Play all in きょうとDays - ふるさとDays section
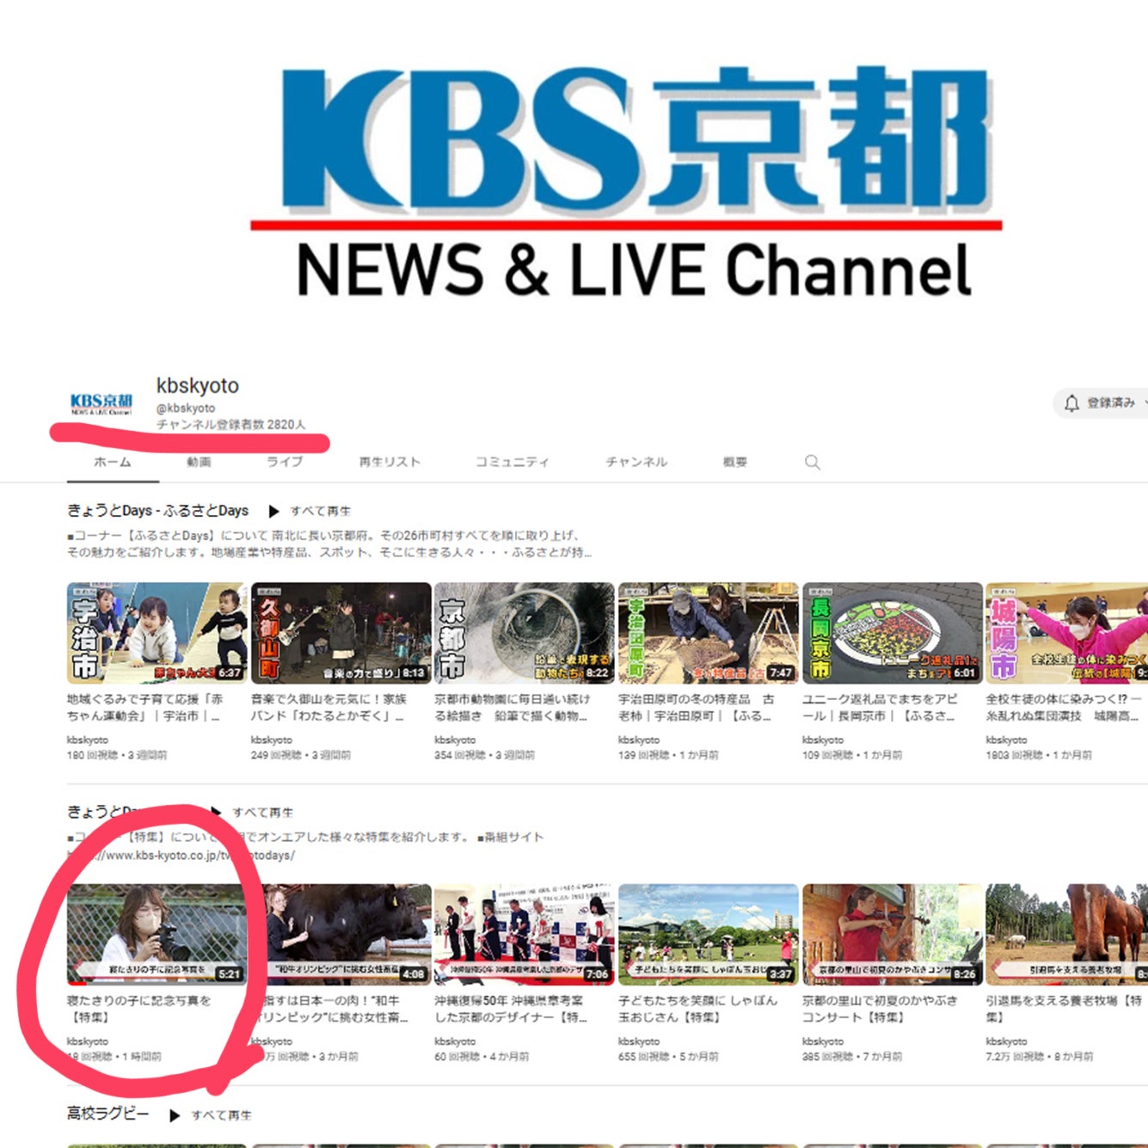The image size is (1148, 1148). [310, 511]
